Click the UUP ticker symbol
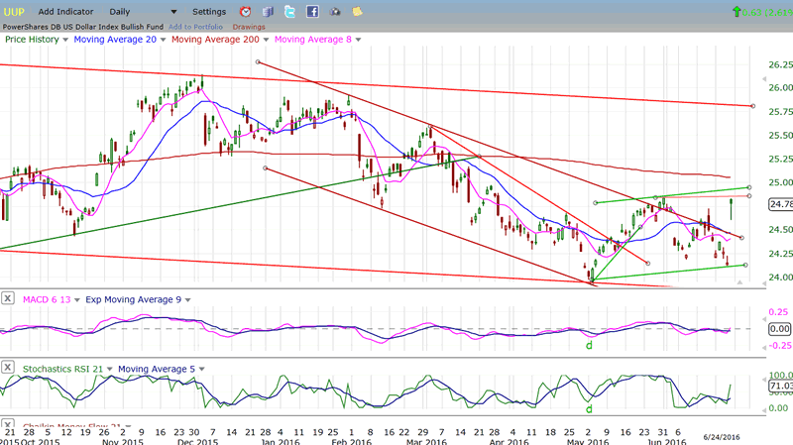The width and height of the screenshot is (793, 445). pyautogui.click(x=15, y=12)
